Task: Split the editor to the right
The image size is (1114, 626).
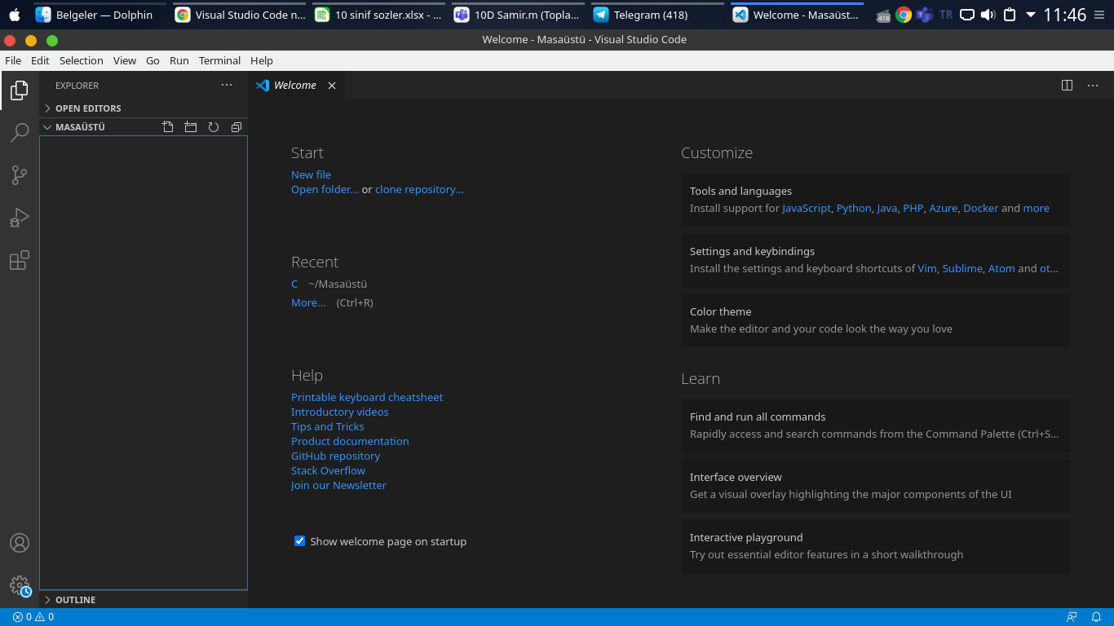Action: [1067, 85]
